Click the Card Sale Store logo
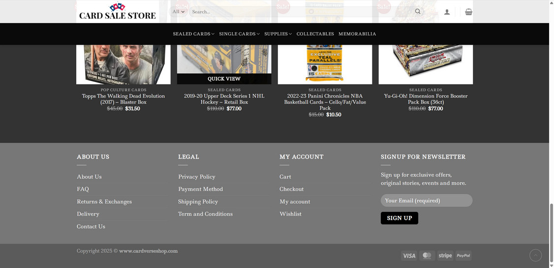 pyautogui.click(x=117, y=12)
